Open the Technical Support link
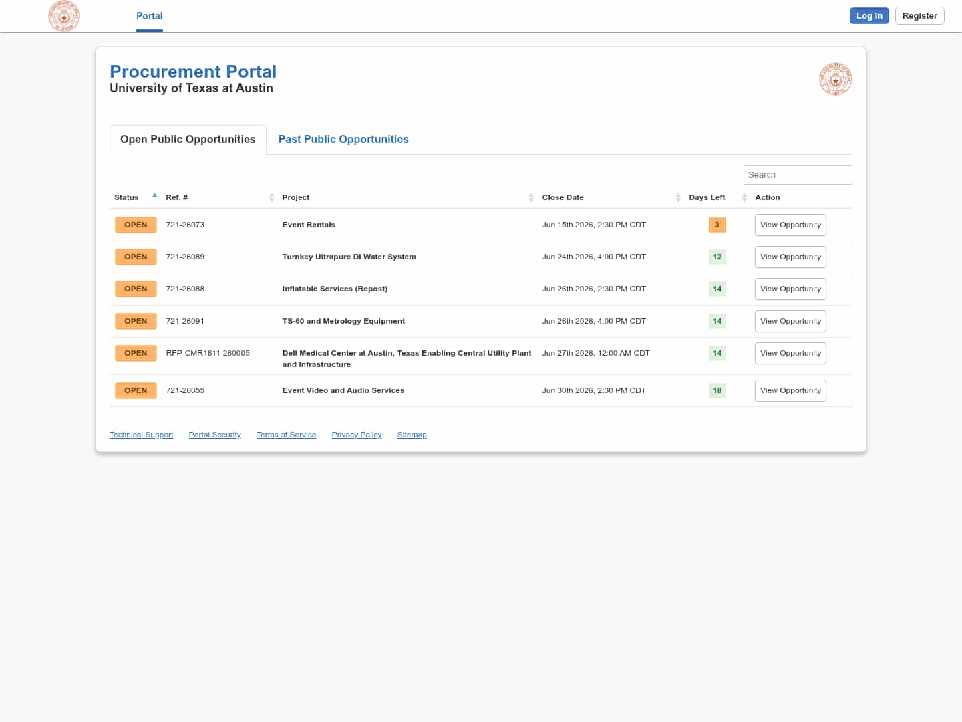Image resolution: width=962 pixels, height=722 pixels. pyautogui.click(x=141, y=435)
